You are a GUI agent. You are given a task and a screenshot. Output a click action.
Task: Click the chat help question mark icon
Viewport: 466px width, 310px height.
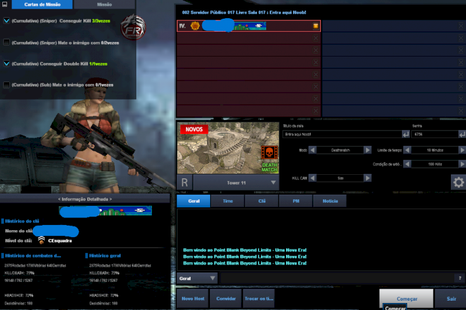(460, 278)
